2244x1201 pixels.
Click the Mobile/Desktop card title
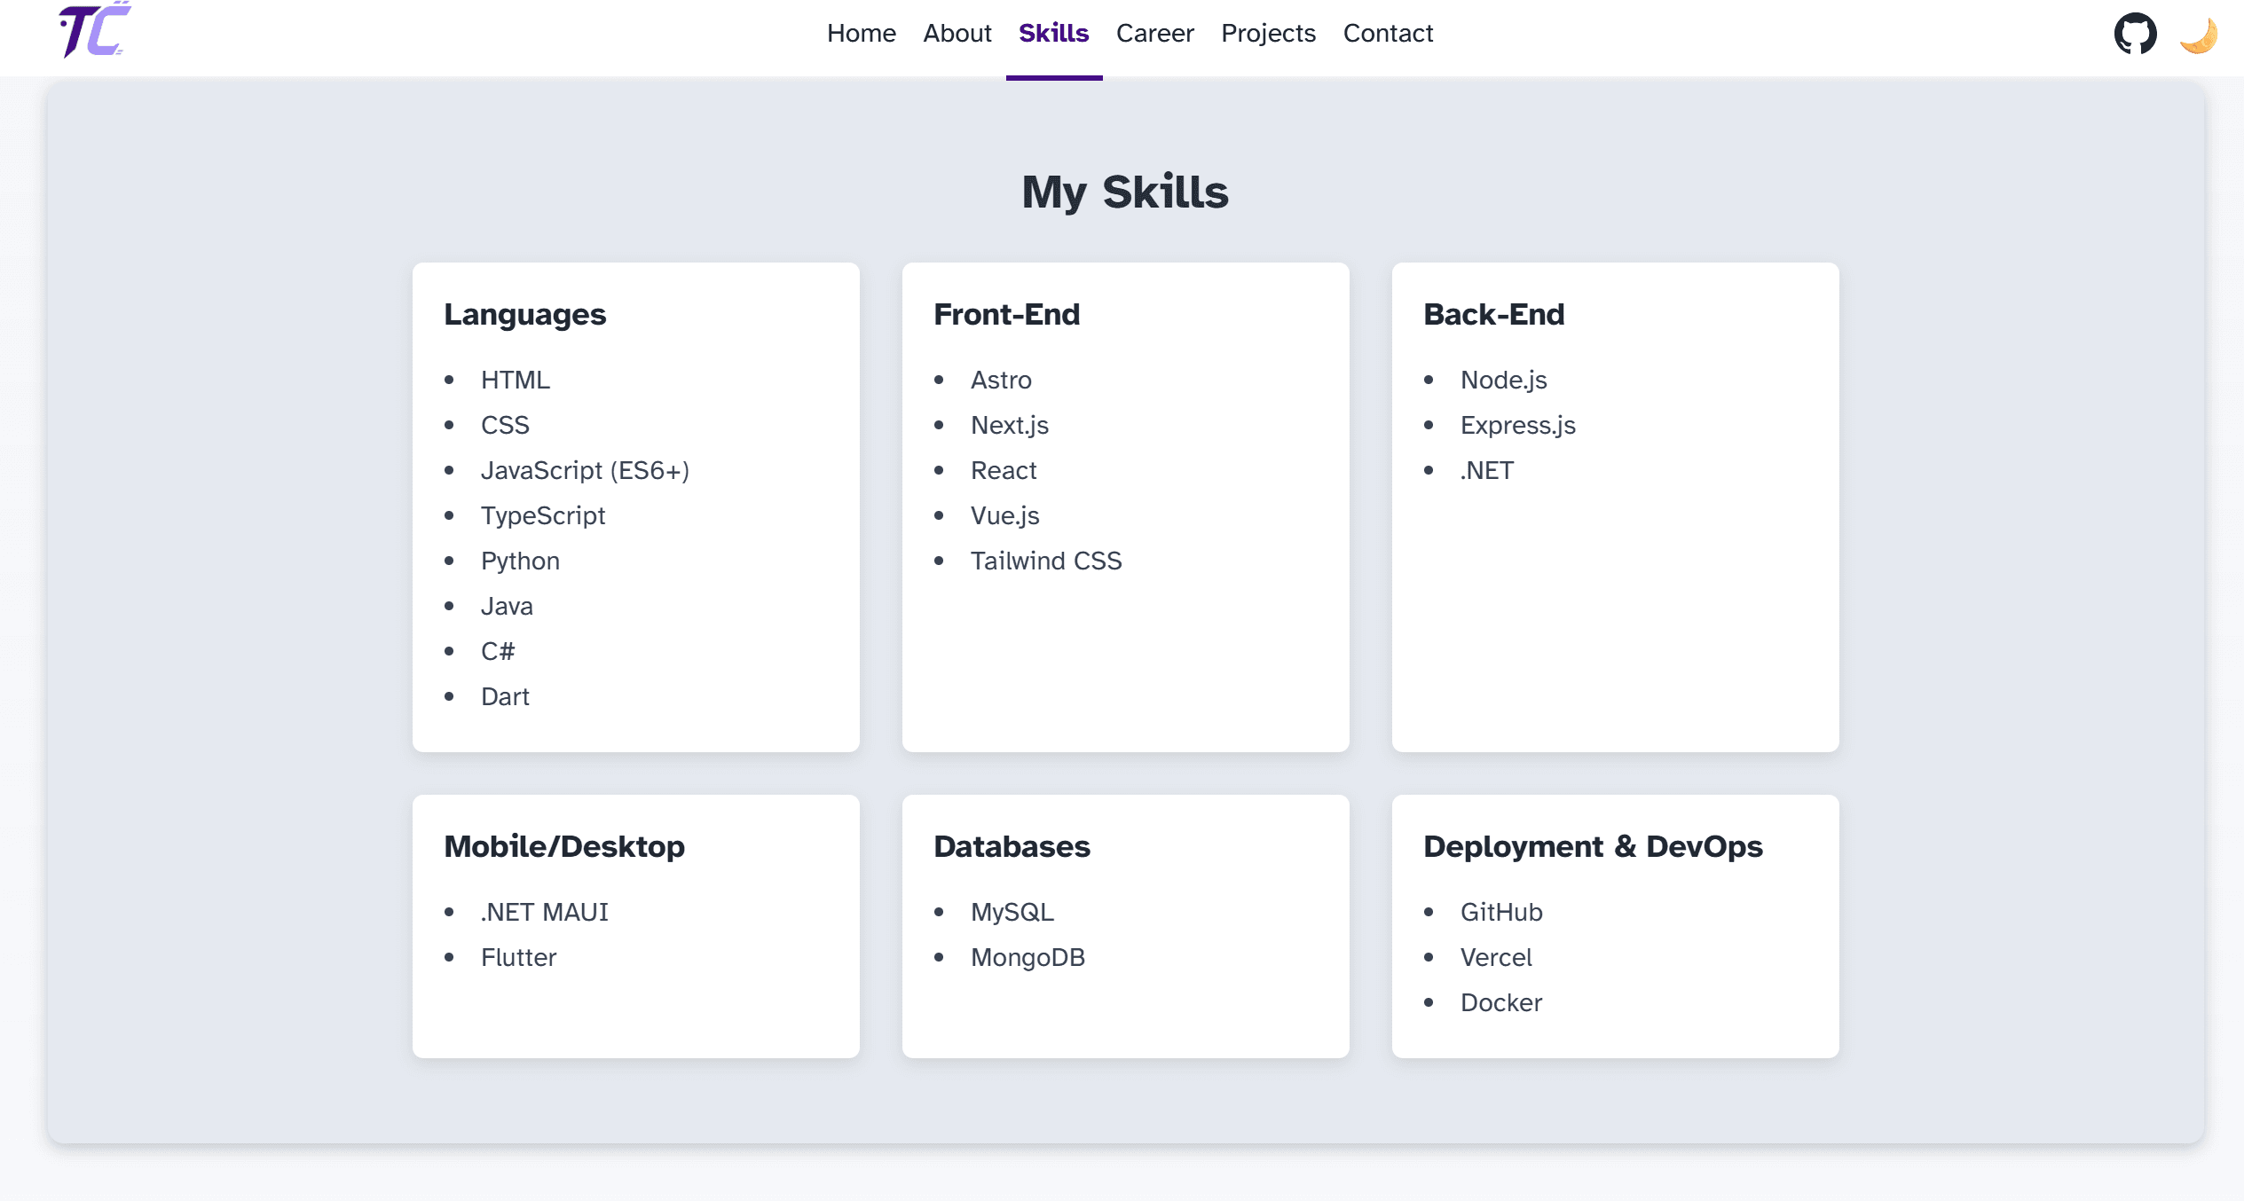click(x=564, y=847)
